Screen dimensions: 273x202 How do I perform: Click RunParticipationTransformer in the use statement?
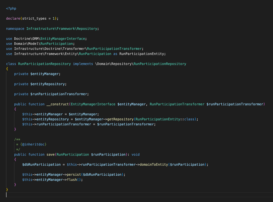pyautogui.click(x=114, y=49)
